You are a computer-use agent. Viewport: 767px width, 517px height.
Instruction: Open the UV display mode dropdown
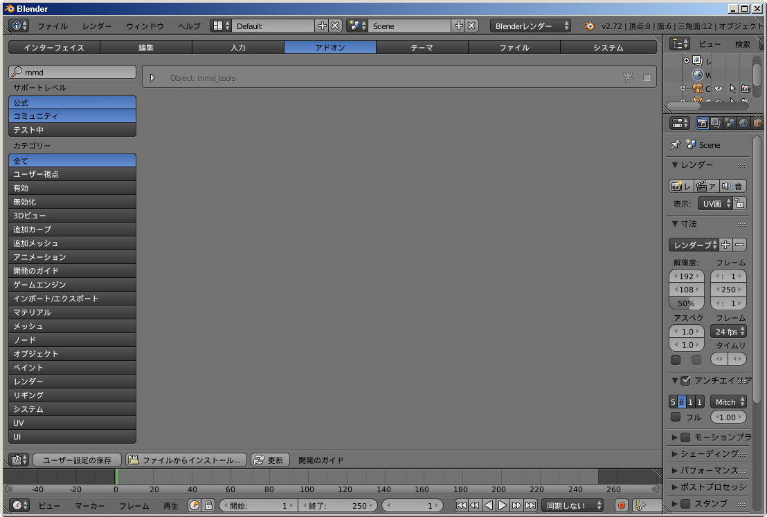coord(715,204)
